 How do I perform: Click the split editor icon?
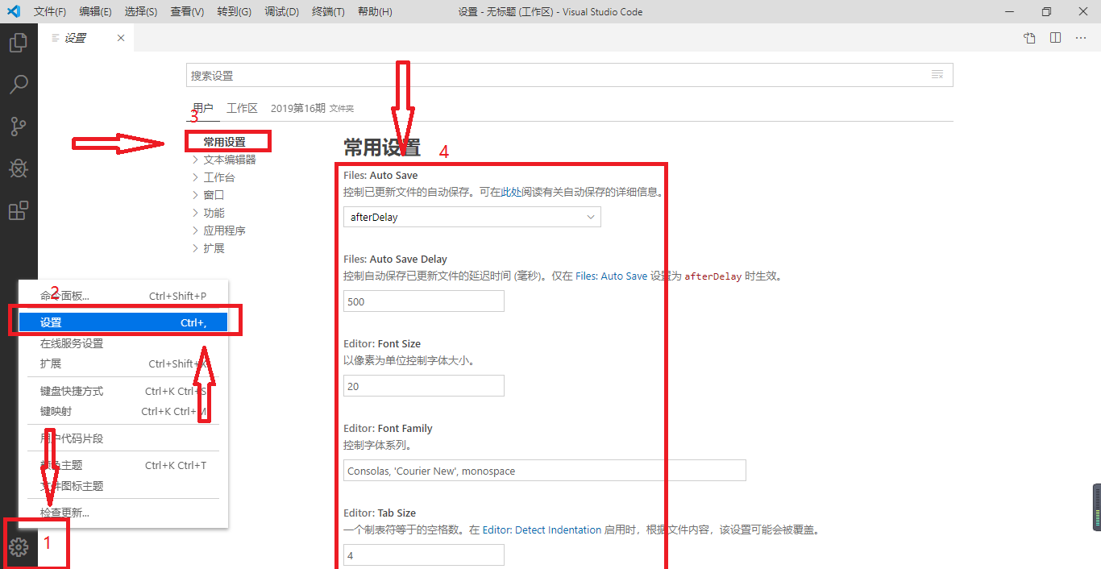coord(1055,38)
